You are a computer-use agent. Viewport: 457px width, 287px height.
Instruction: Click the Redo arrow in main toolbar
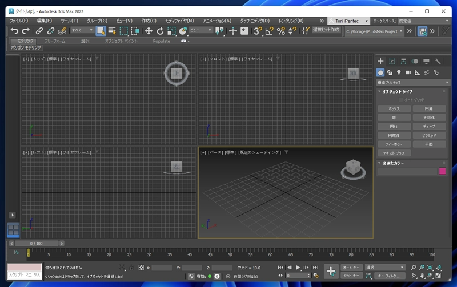[26, 31]
